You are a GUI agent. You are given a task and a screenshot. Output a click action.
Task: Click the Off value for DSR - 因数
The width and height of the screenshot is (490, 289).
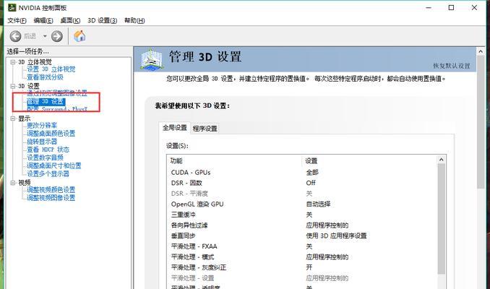(x=311, y=183)
